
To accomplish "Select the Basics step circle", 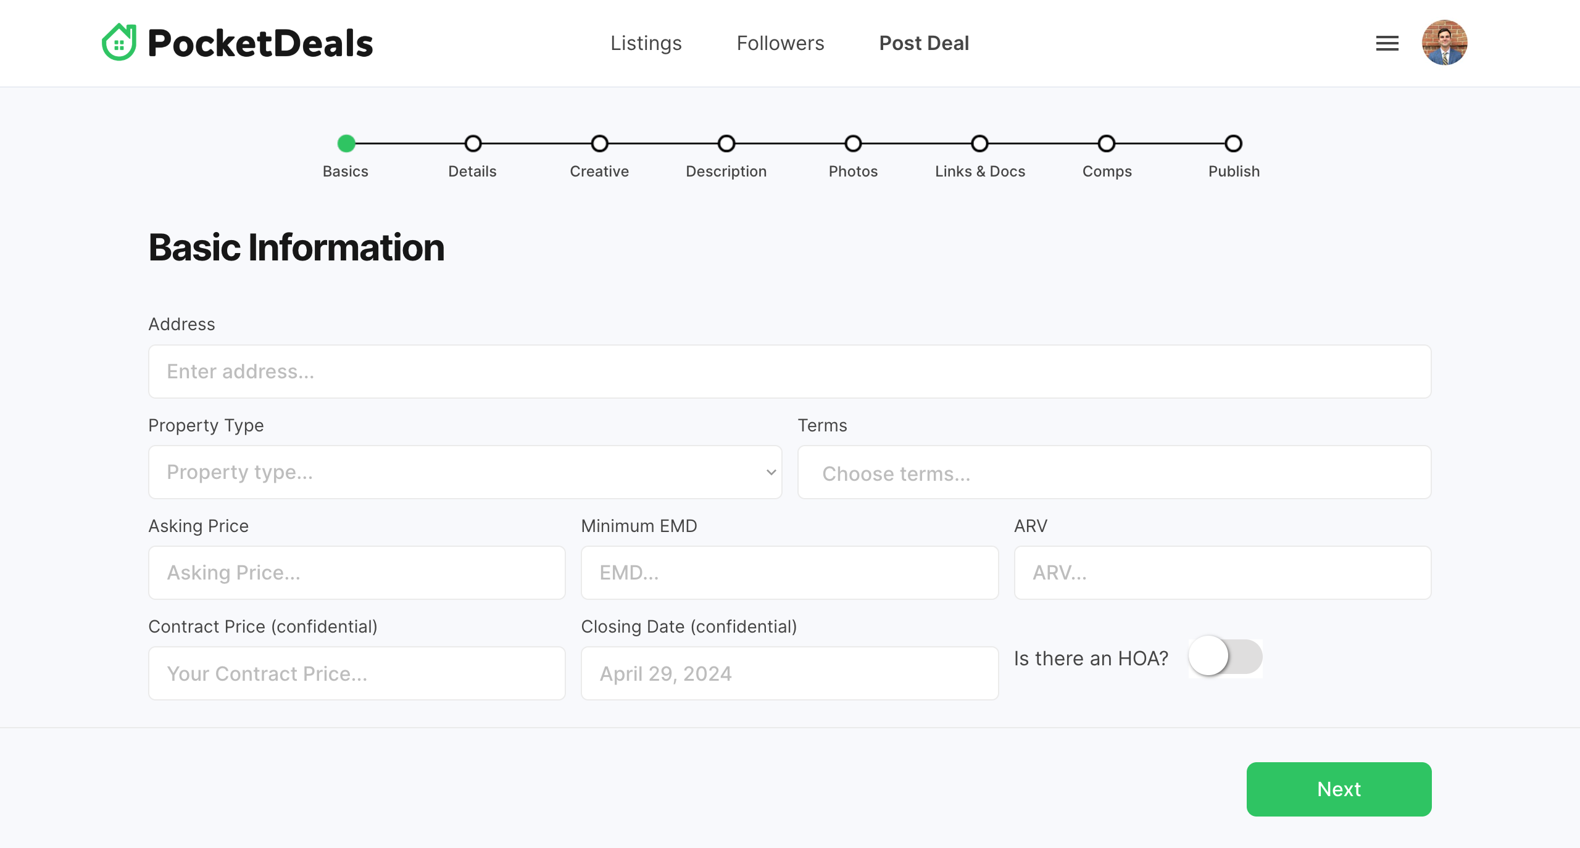I will click(346, 144).
